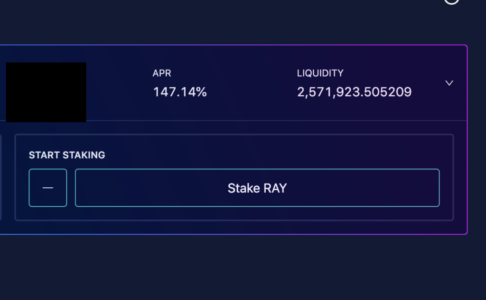Viewport: 486px width, 300px height.
Task: Click the Stake RAY button
Action: tap(257, 188)
